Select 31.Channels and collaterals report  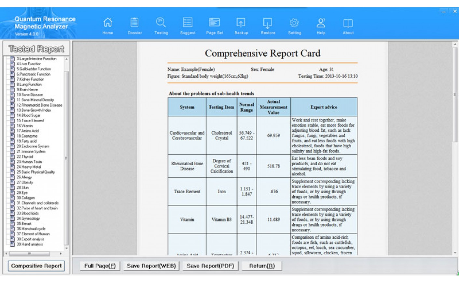tap(38, 203)
